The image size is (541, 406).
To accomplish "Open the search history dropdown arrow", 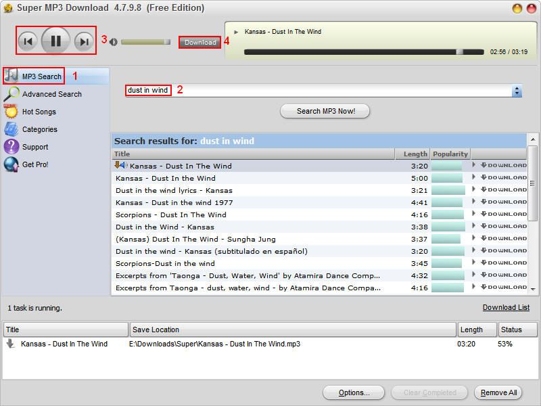I will [517, 91].
